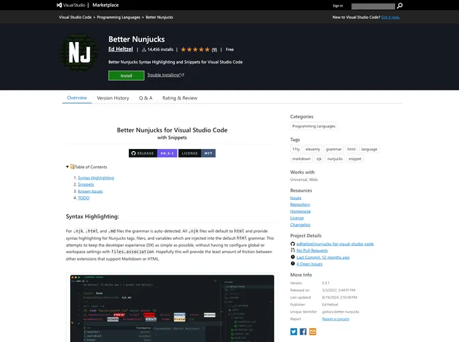Open the Changelog resource link
This screenshot has width=459, height=342.
click(x=300, y=225)
